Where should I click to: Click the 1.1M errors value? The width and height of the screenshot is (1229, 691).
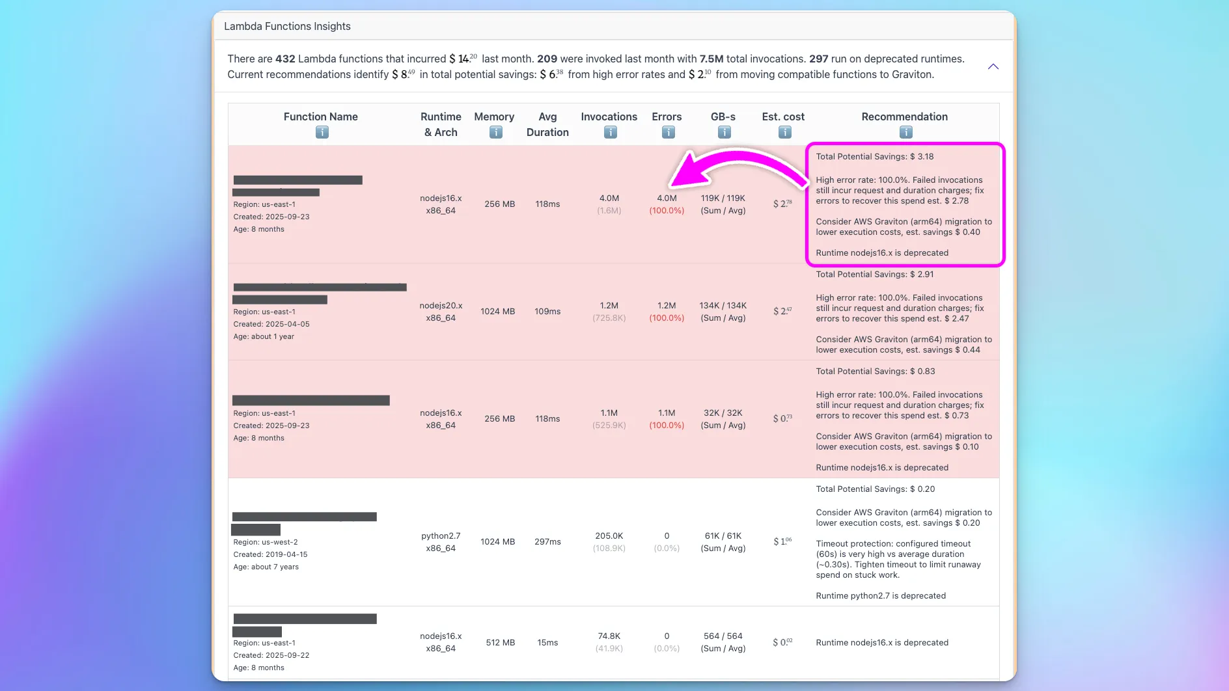pyautogui.click(x=667, y=413)
